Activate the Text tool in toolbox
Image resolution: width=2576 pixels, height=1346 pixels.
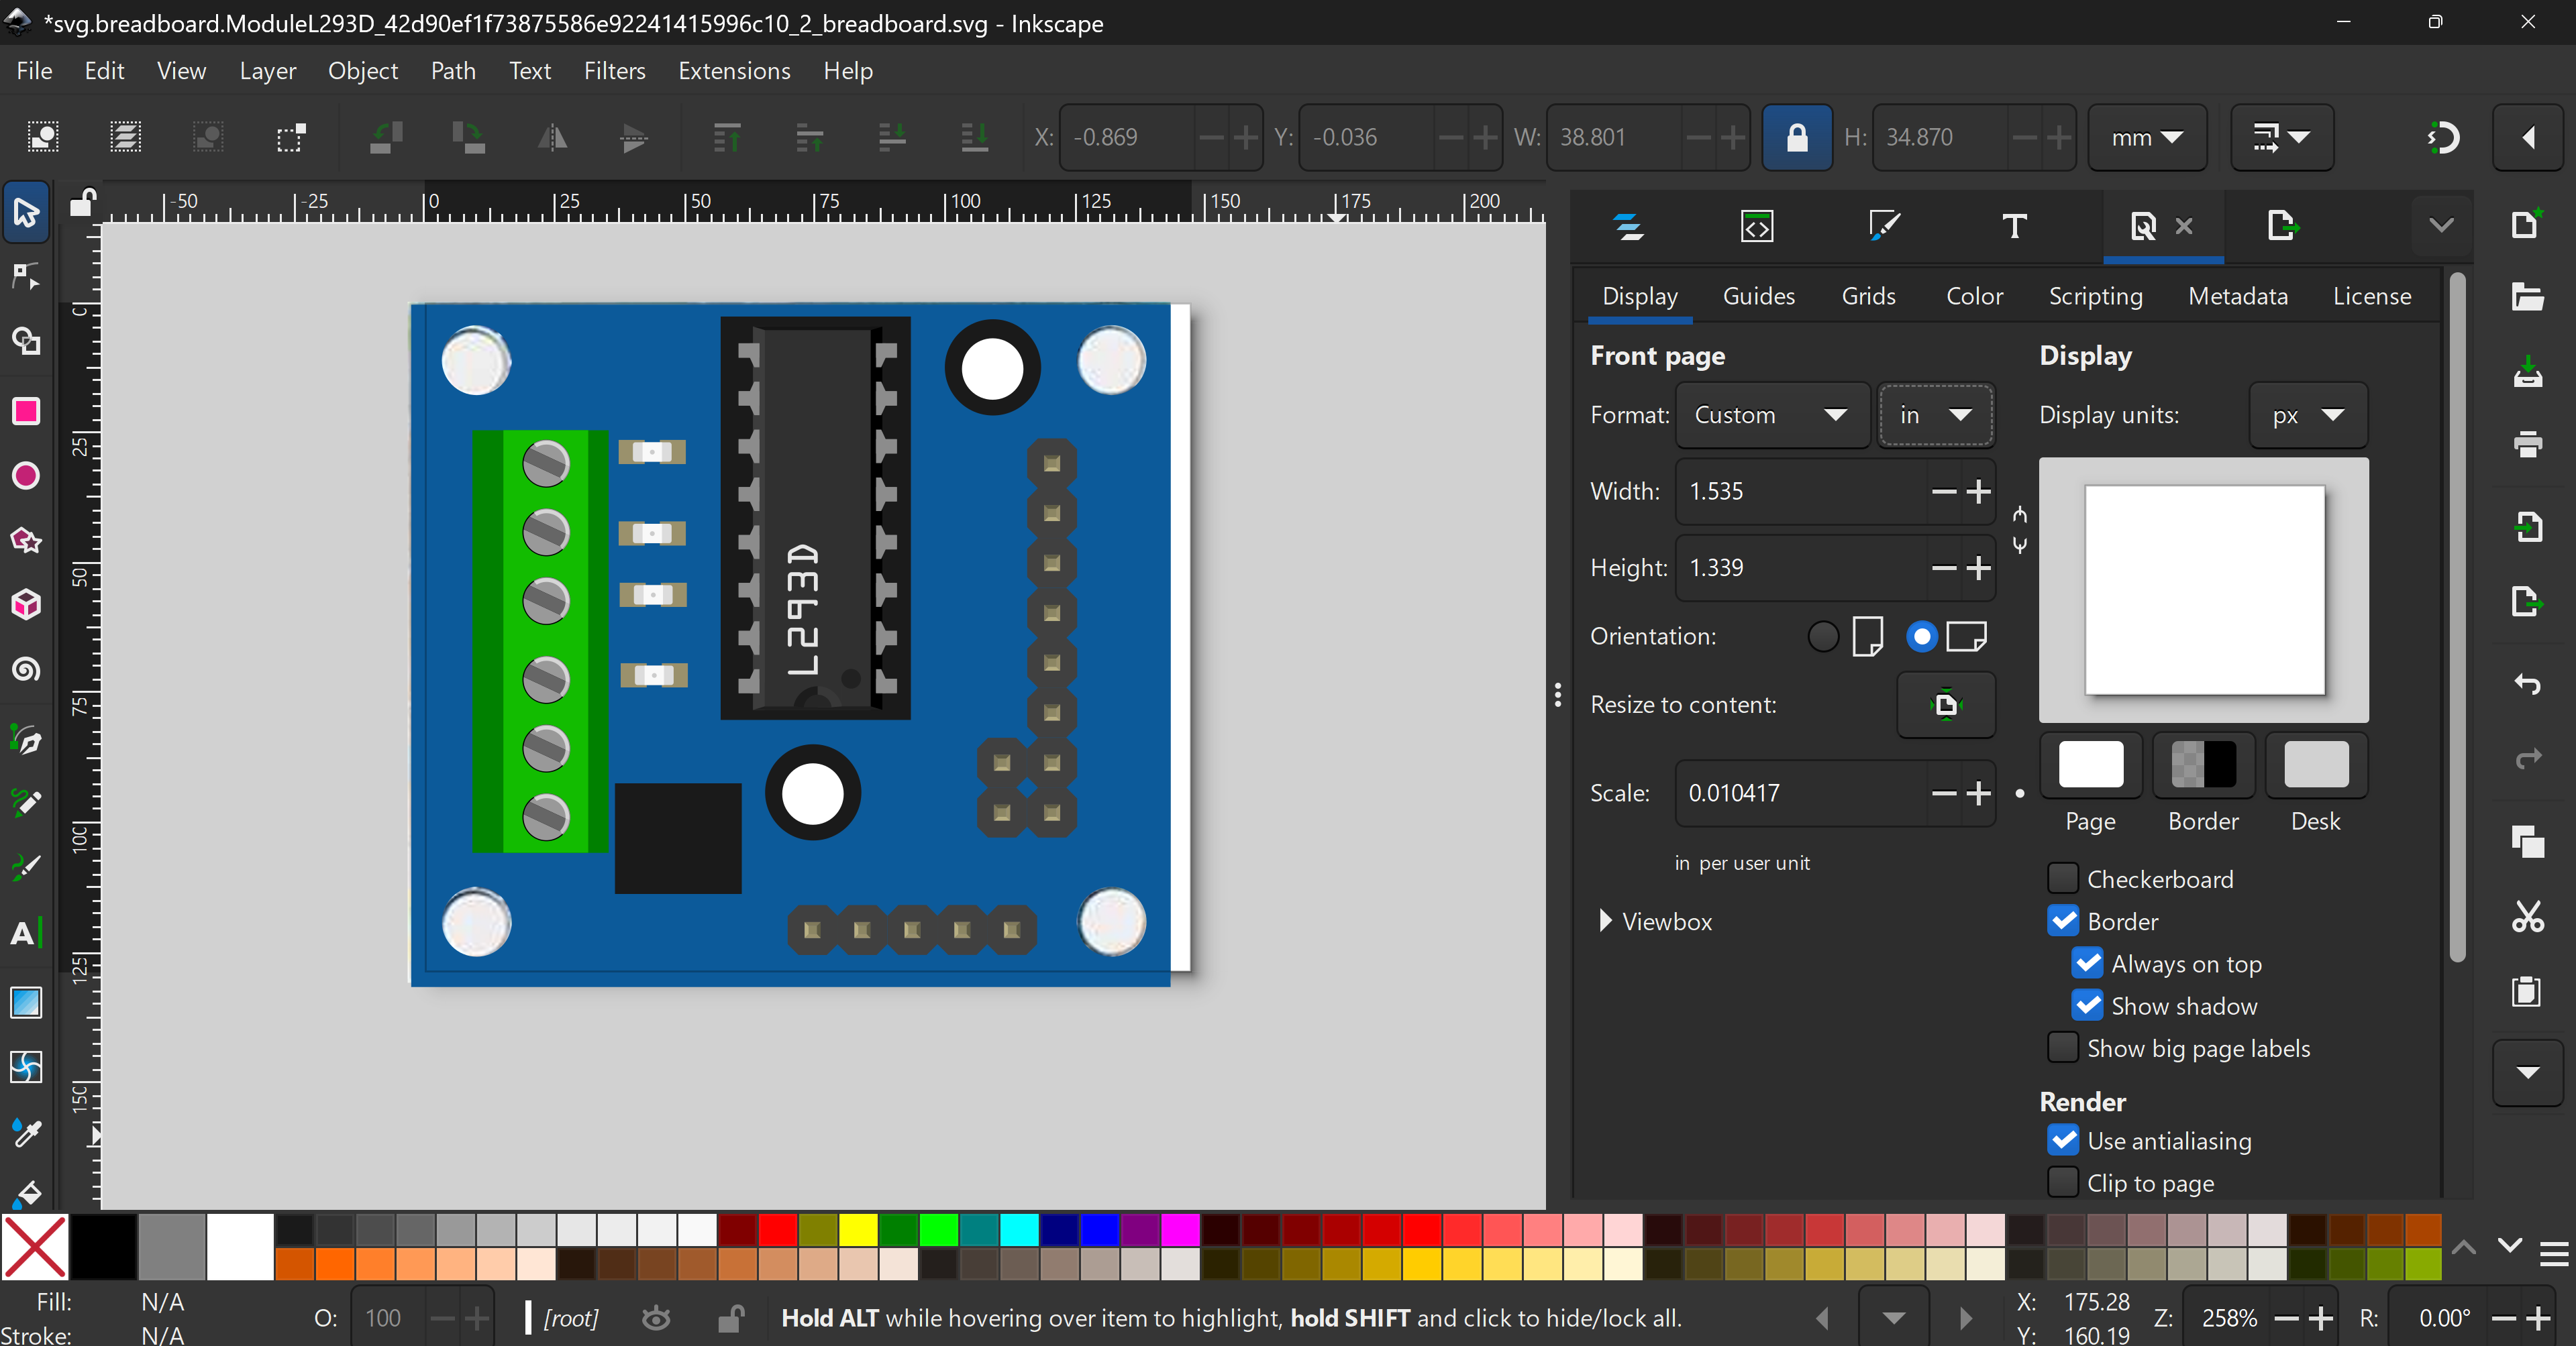[x=26, y=934]
